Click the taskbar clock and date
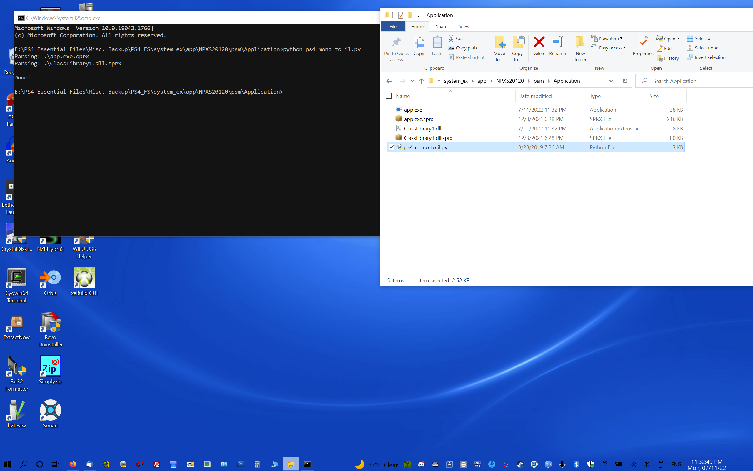This screenshot has width=753, height=471. click(x=707, y=465)
